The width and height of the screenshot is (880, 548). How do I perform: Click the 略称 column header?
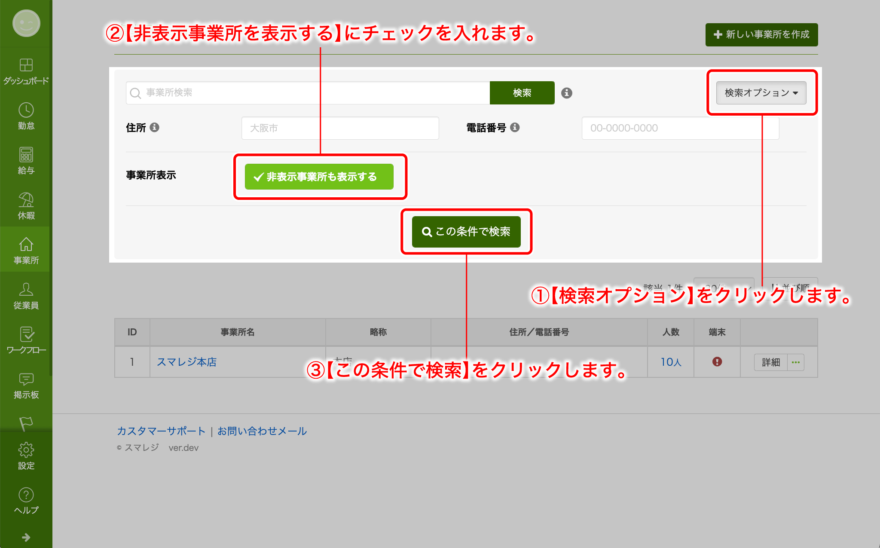(378, 332)
